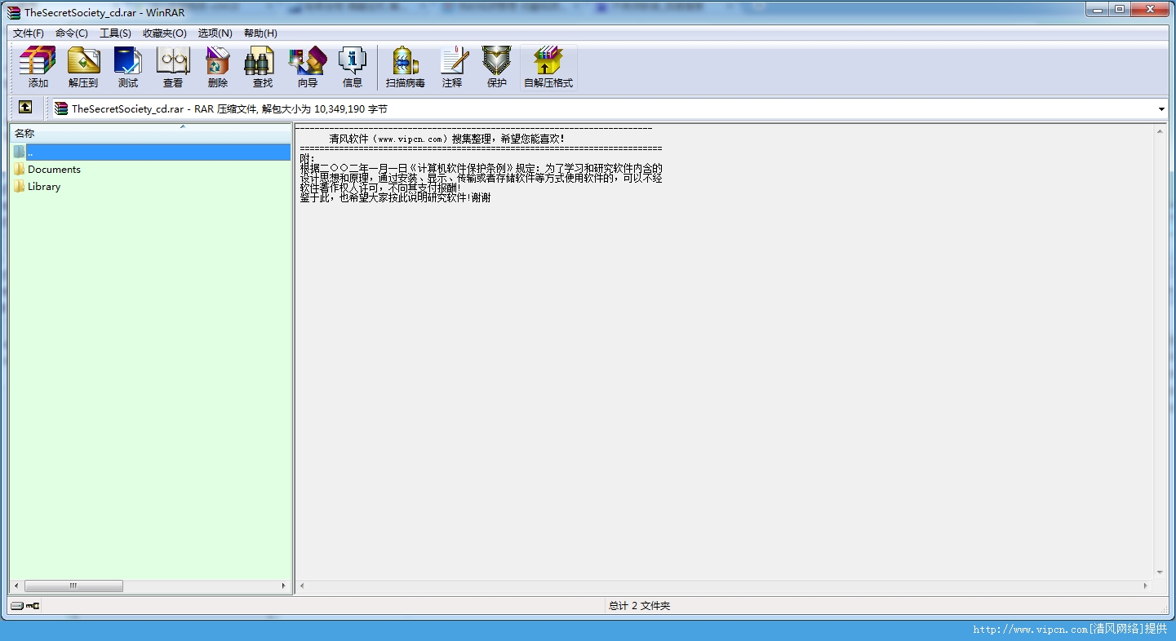
Task: Open the 收藏夹(O) menu
Action: click(165, 33)
